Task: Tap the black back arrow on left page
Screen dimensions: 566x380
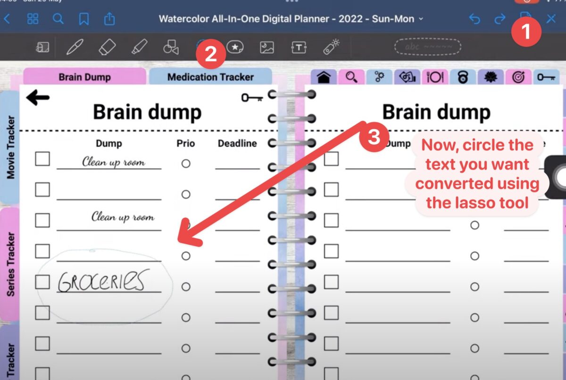Action: pyautogui.click(x=38, y=98)
